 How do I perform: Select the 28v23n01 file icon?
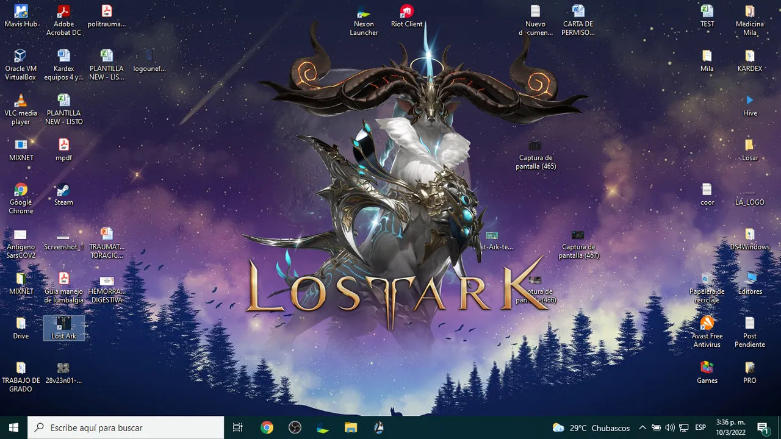click(63, 372)
